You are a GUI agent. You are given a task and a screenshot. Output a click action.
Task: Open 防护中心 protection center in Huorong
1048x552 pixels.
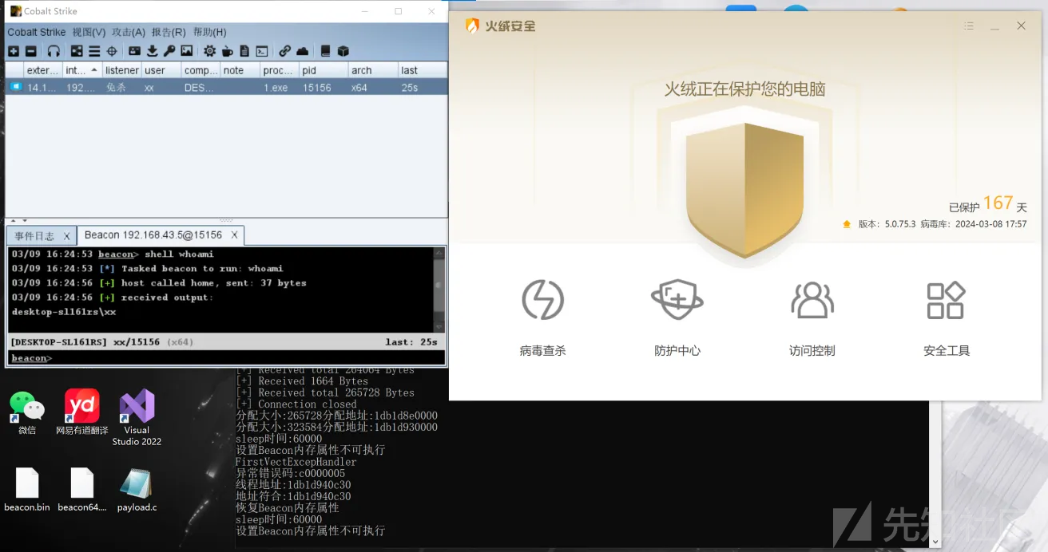pyautogui.click(x=677, y=317)
